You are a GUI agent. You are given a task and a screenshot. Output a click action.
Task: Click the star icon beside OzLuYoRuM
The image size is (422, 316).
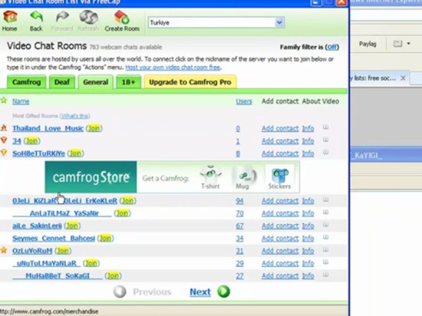click(4, 250)
